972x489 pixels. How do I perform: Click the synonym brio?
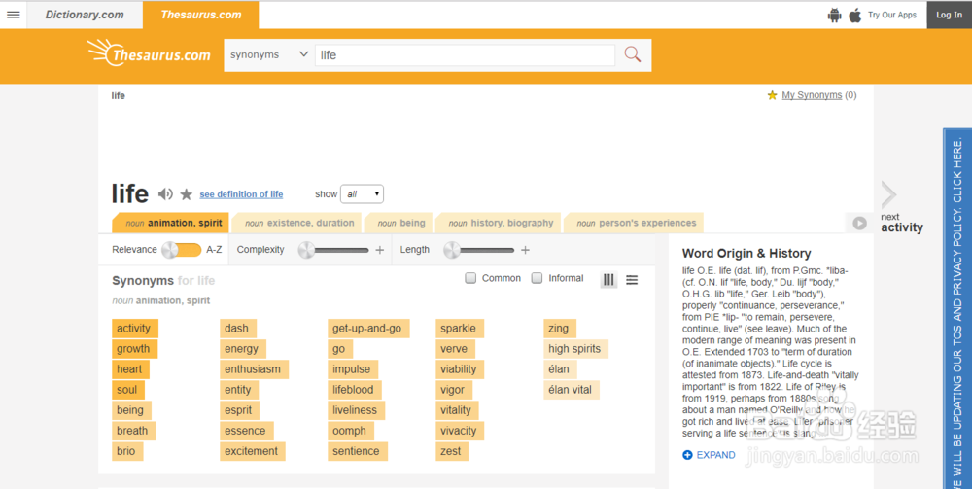[127, 451]
